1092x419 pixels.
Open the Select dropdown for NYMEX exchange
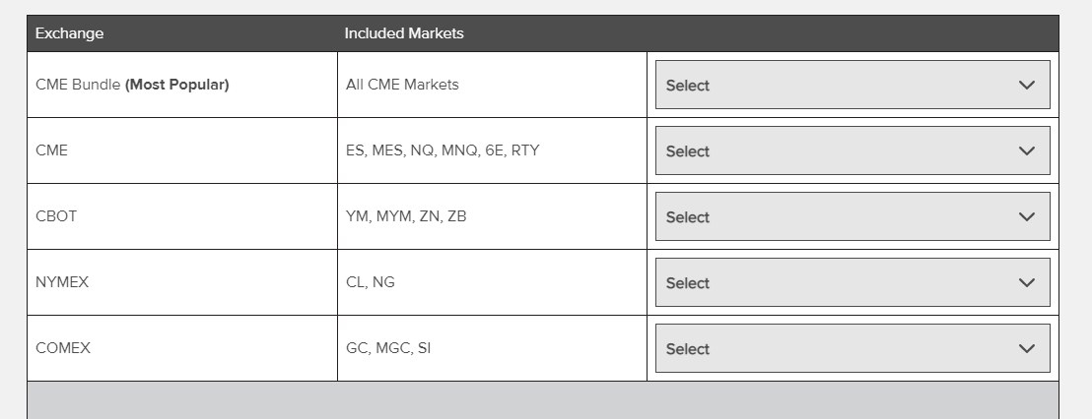pyautogui.click(x=852, y=283)
